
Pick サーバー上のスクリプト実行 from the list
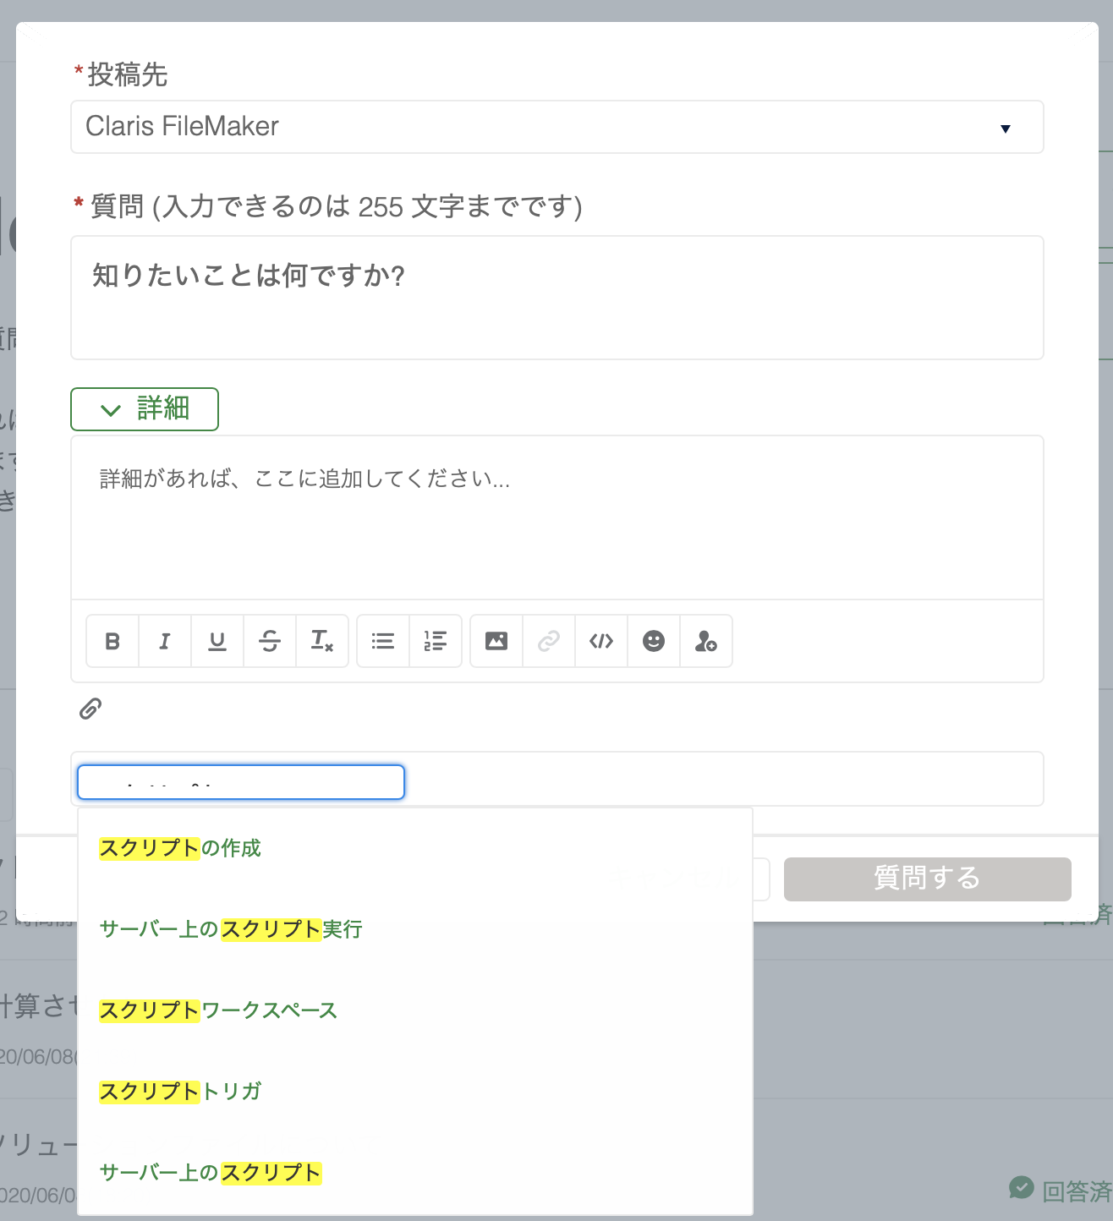click(x=231, y=929)
